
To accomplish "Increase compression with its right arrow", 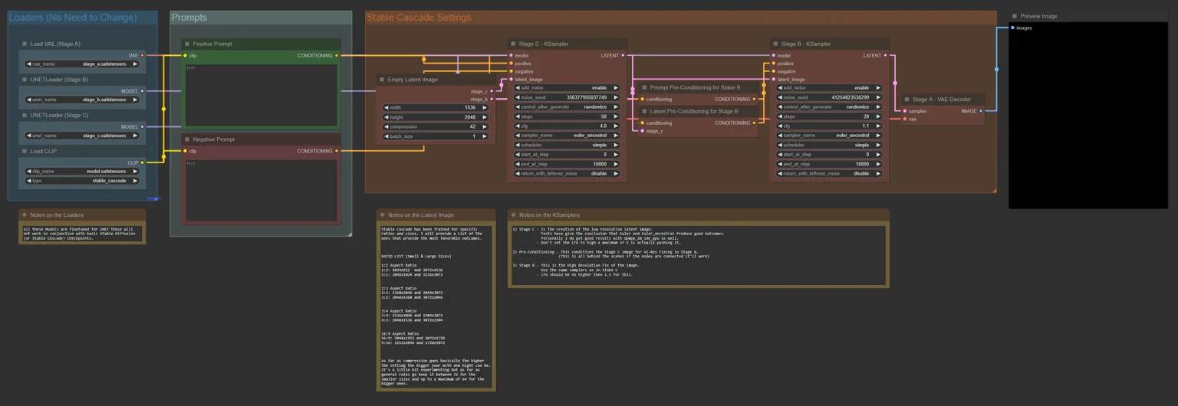I will pos(485,126).
